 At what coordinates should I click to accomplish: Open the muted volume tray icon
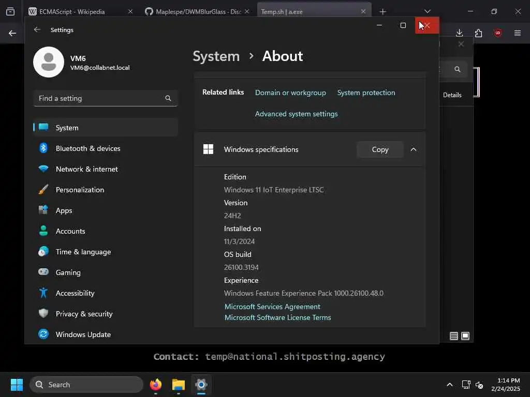[x=479, y=385]
